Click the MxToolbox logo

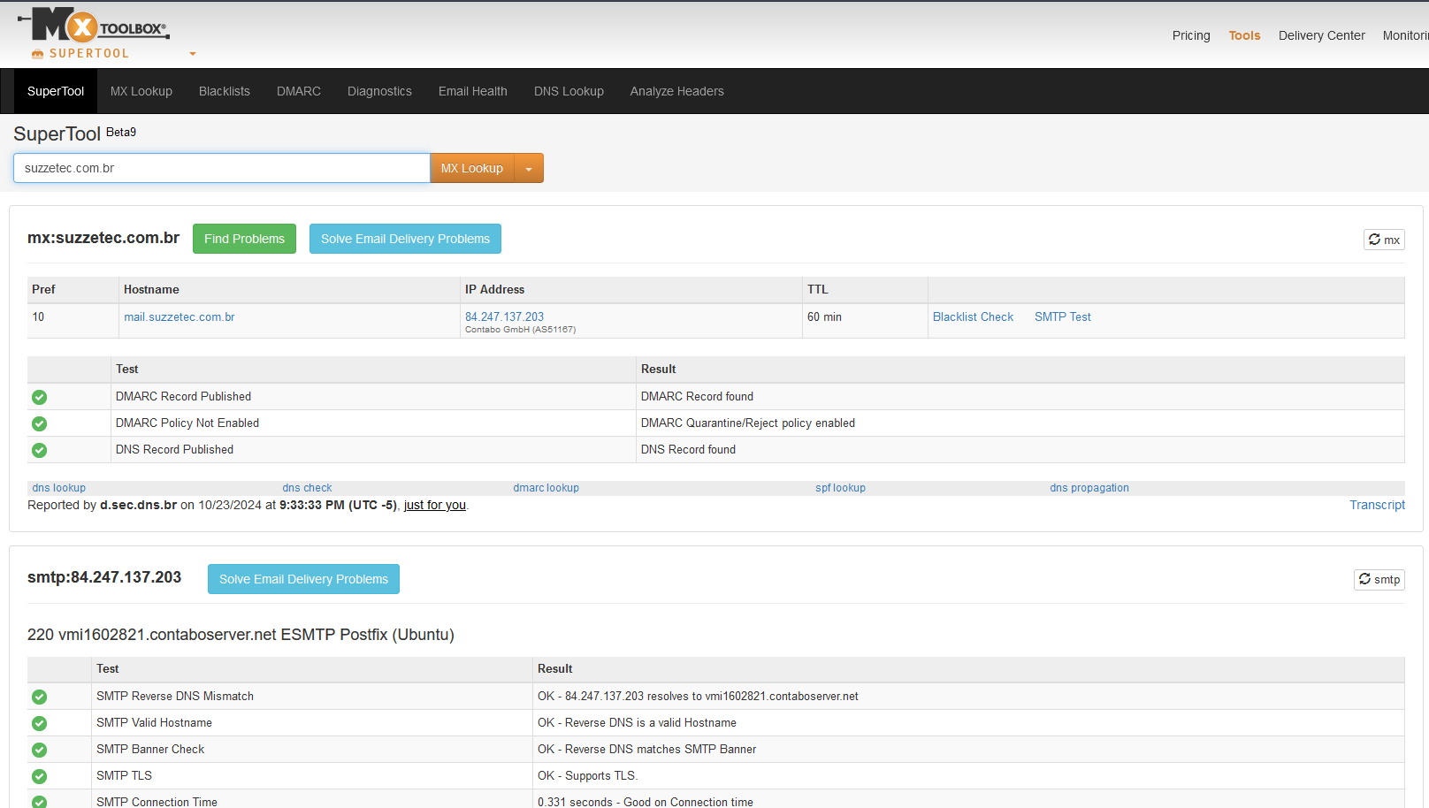pos(93,27)
